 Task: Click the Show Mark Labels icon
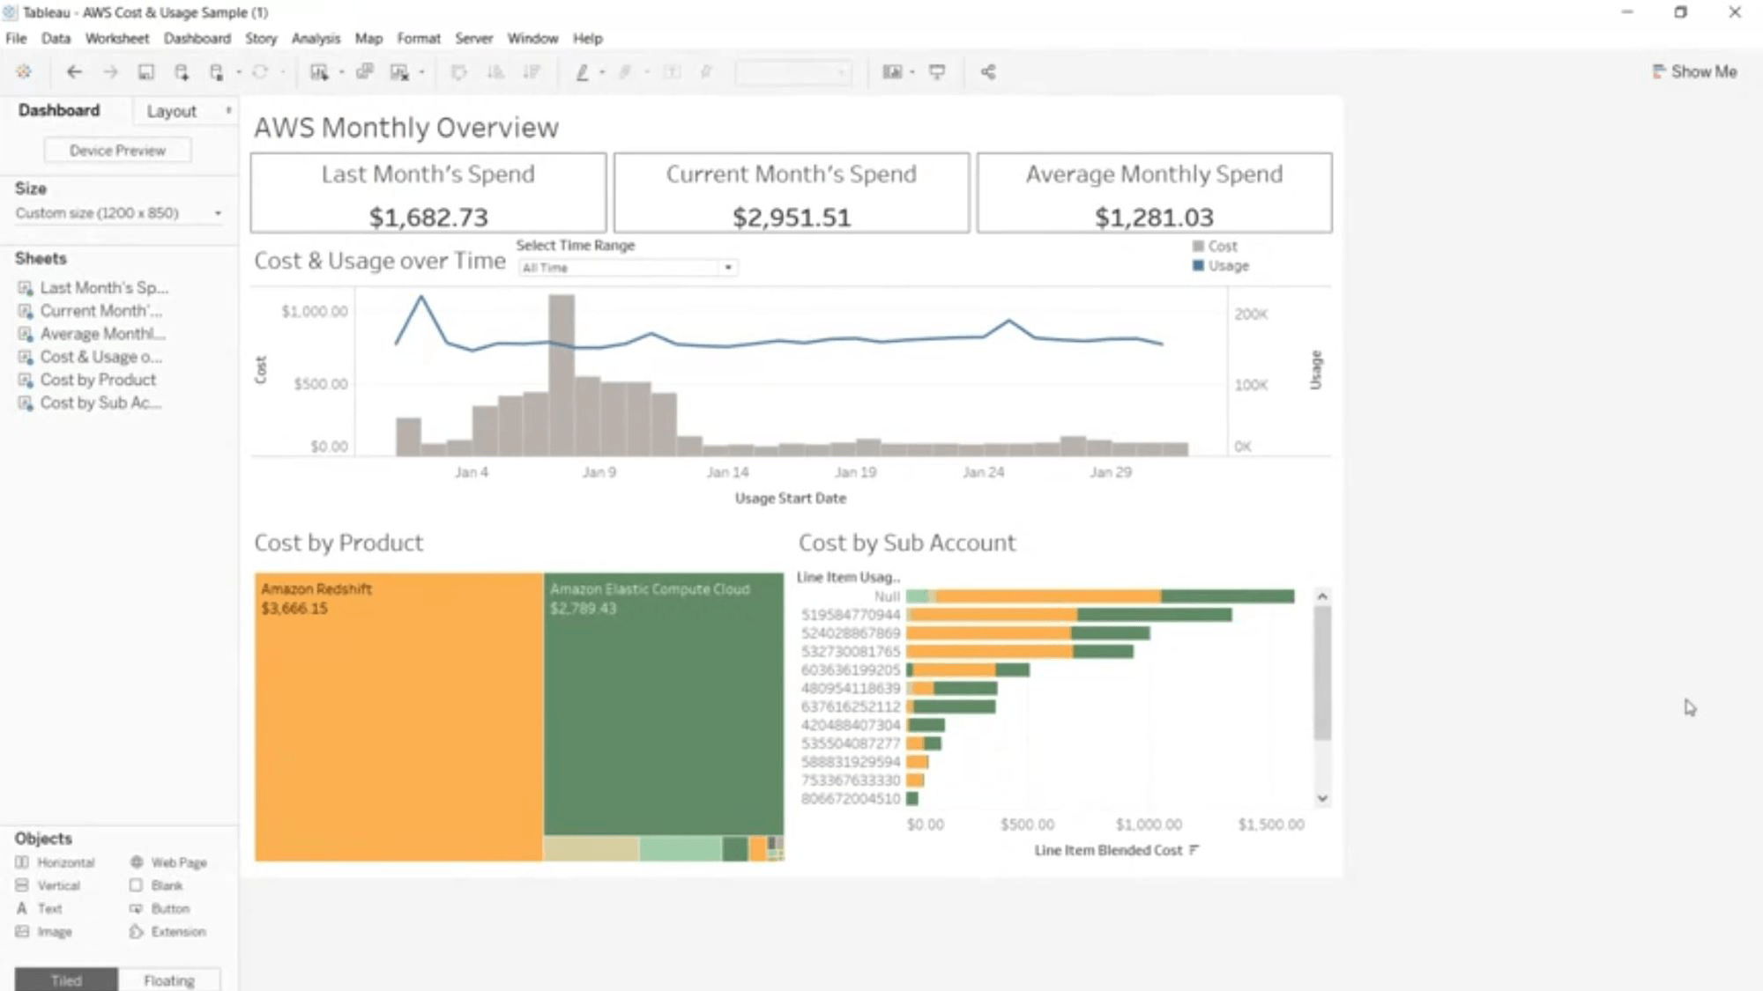tap(672, 72)
